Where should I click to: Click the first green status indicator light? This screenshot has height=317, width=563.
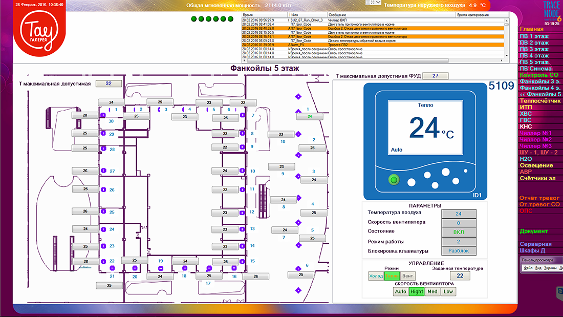click(194, 19)
